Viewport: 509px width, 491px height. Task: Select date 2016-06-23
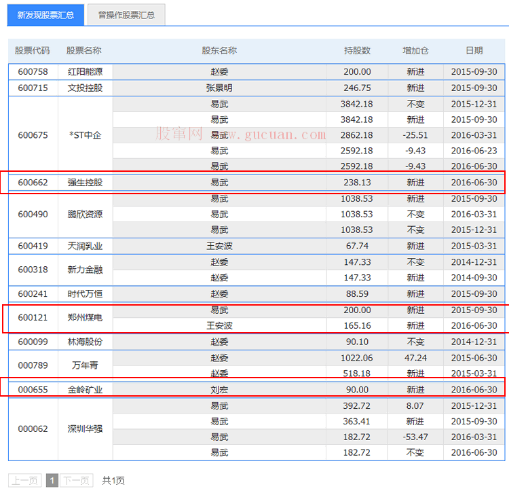(474, 151)
